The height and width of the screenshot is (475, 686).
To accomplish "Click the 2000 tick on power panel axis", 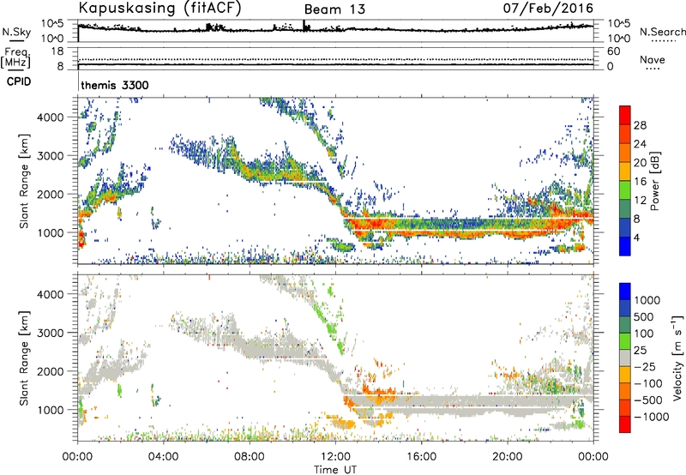I will coord(51,194).
